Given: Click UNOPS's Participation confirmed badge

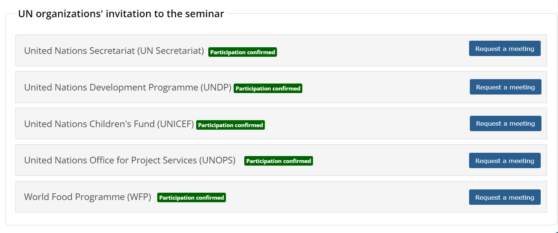Looking at the screenshot, I should point(278,161).
